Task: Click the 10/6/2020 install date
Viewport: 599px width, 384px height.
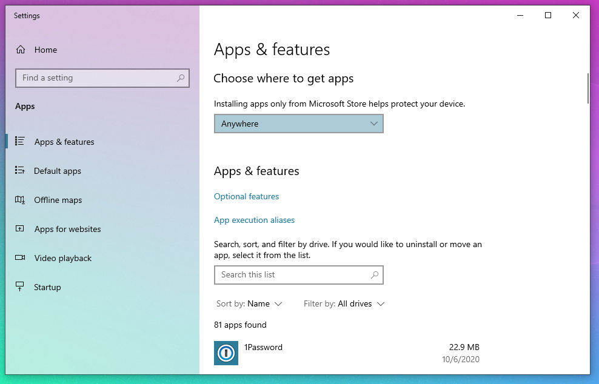Action: click(461, 359)
